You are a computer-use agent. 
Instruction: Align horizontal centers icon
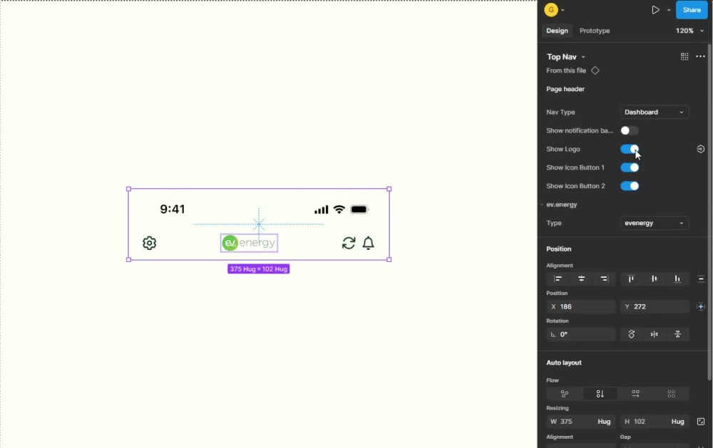click(x=581, y=278)
